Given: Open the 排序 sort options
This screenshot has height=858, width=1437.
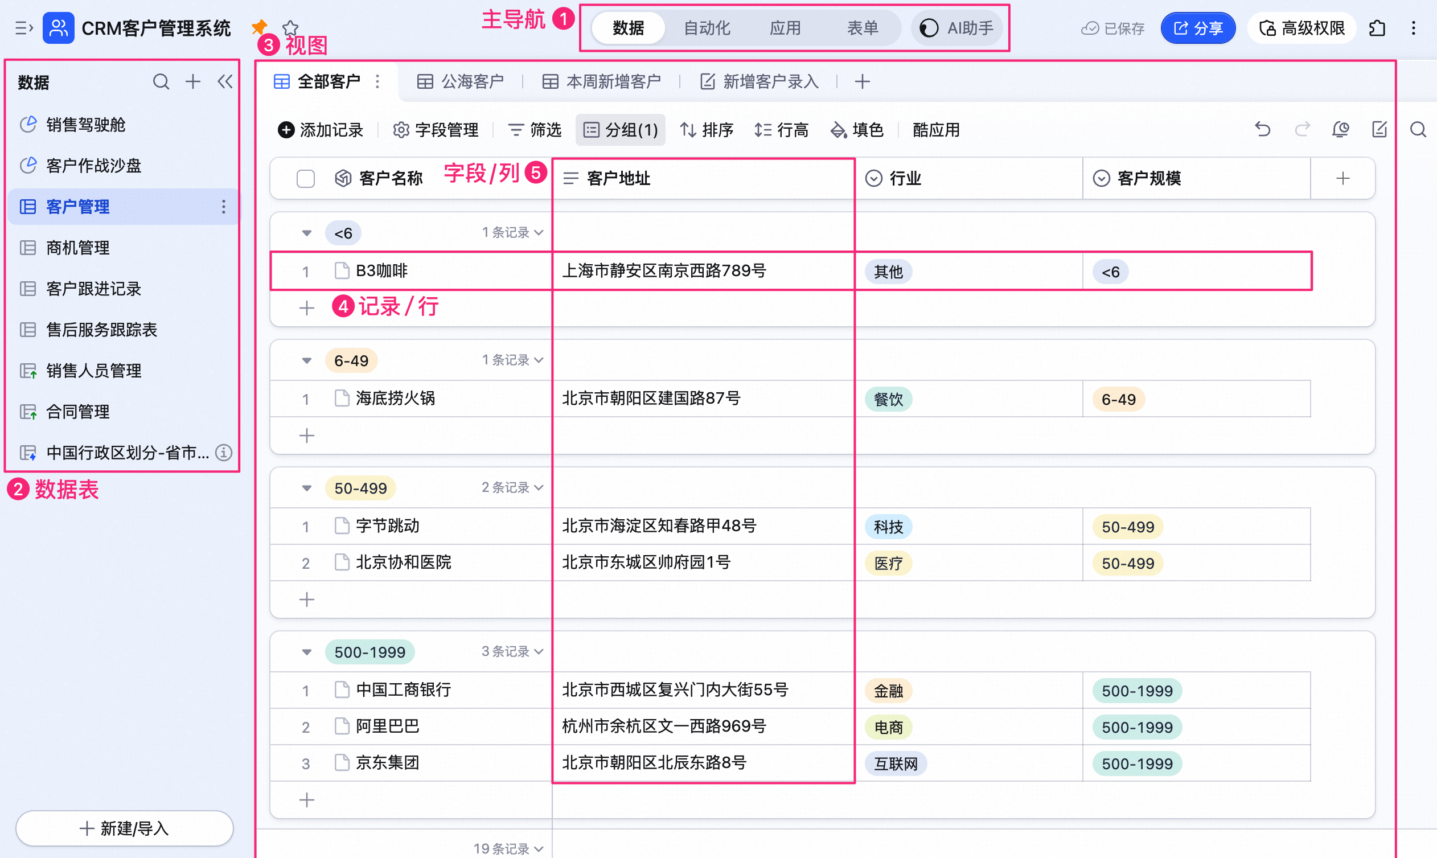Looking at the screenshot, I should pyautogui.click(x=707, y=129).
